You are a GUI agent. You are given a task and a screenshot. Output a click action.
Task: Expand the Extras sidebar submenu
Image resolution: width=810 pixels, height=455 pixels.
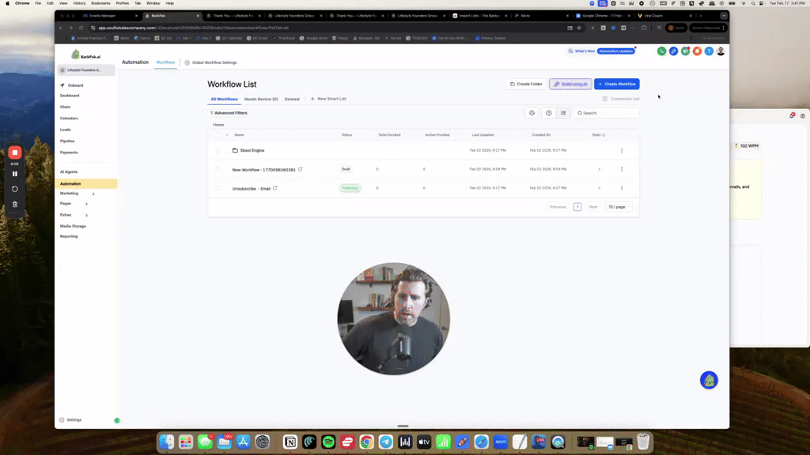point(86,215)
